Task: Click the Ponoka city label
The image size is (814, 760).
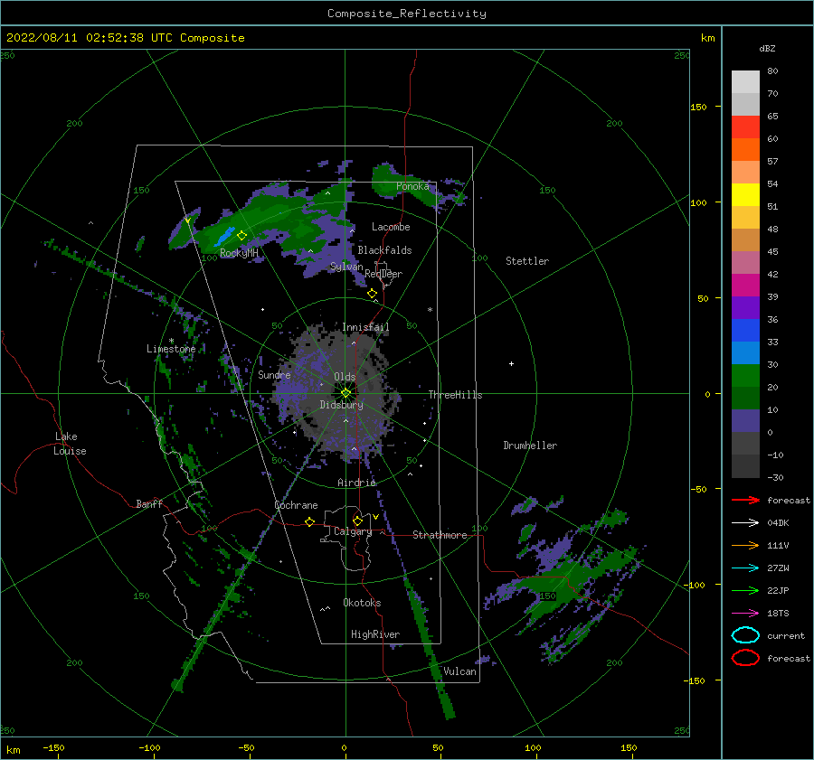Action: tap(412, 186)
